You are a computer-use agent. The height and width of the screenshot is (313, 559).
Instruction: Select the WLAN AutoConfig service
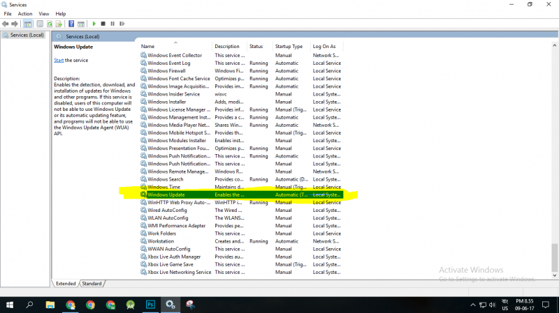[x=241, y=217]
